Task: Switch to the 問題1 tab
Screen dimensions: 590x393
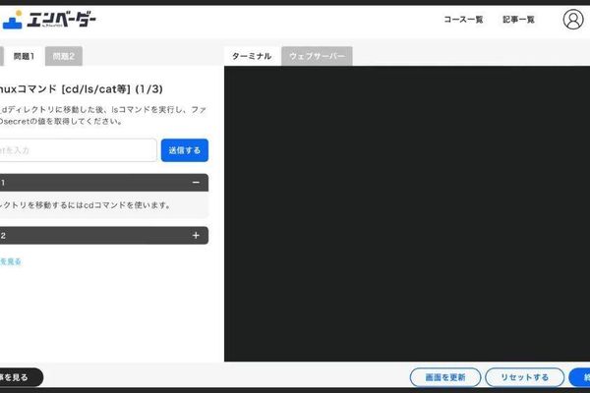Action: [x=24, y=56]
